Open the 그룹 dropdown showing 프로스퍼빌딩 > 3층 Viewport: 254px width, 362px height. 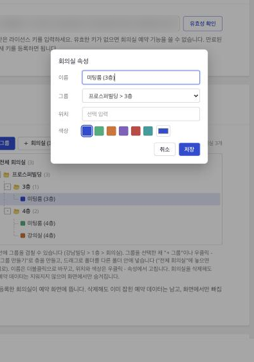point(141,96)
